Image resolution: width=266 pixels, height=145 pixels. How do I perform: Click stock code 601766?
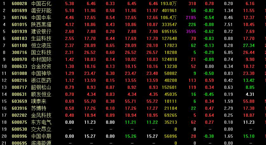click(x=19, y=17)
